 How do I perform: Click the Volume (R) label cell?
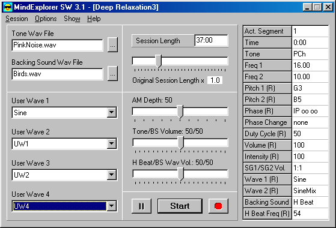267,145
